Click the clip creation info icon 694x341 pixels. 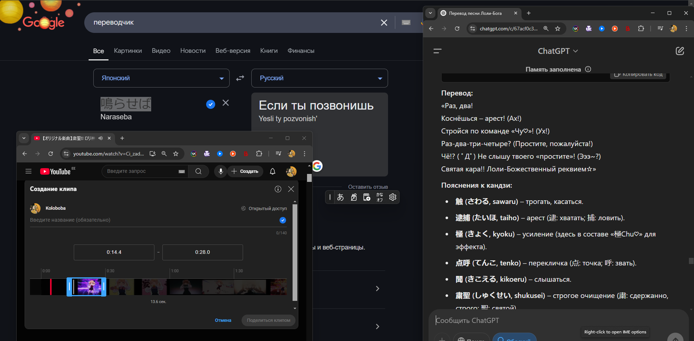pos(278,189)
